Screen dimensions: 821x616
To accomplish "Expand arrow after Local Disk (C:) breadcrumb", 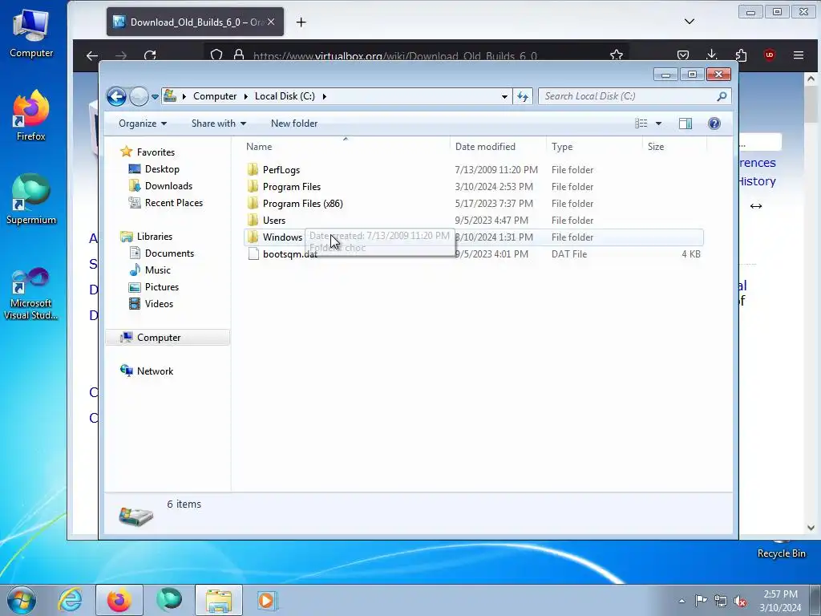I will (325, 96).
